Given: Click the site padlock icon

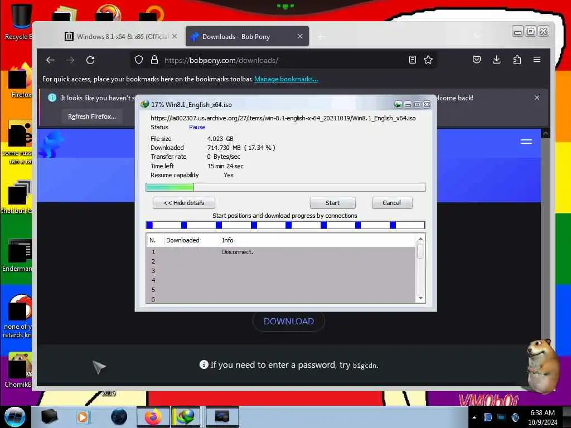Looking at the screenshot, I should tap(154, 60).
